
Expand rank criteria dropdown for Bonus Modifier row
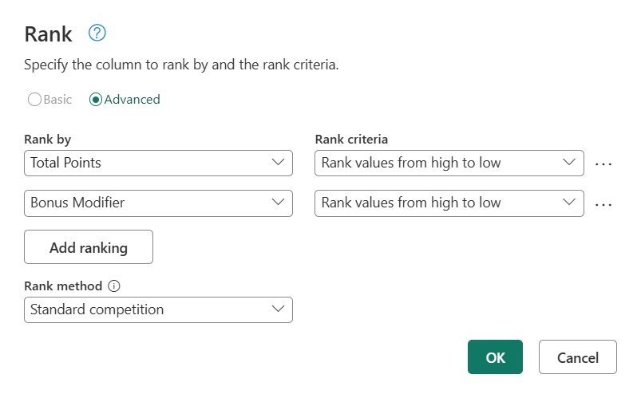pyautogui.click(x=449, y=203)
